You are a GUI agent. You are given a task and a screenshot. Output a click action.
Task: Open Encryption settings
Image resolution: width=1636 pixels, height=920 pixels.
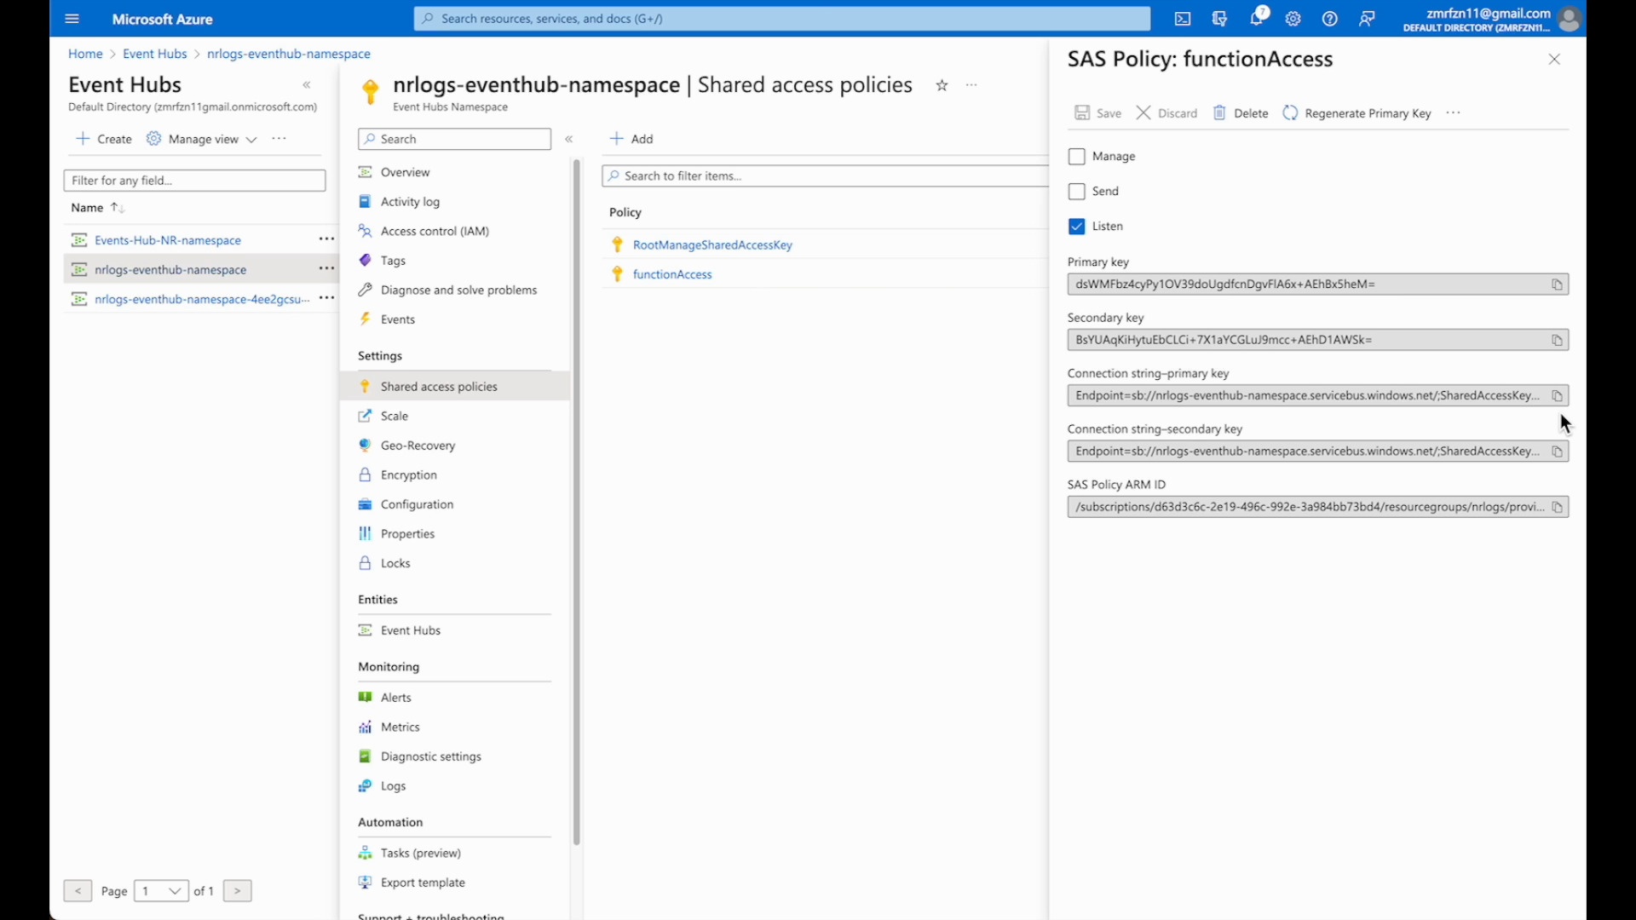tap(409, 475)
